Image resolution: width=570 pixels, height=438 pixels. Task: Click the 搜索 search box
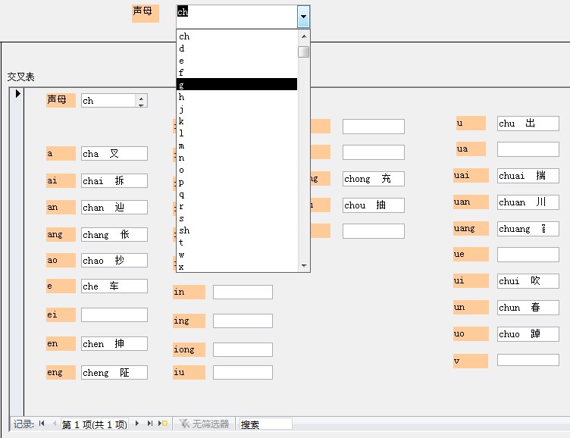coord(265,424)
